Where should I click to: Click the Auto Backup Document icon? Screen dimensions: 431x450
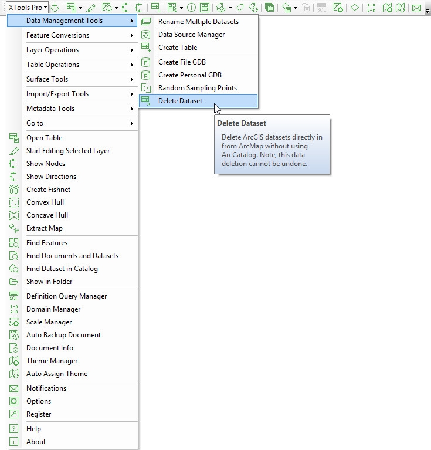point(14,335)
